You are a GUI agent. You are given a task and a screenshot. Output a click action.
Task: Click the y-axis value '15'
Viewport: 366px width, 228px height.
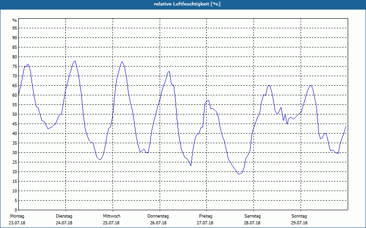tap(15, 181)
